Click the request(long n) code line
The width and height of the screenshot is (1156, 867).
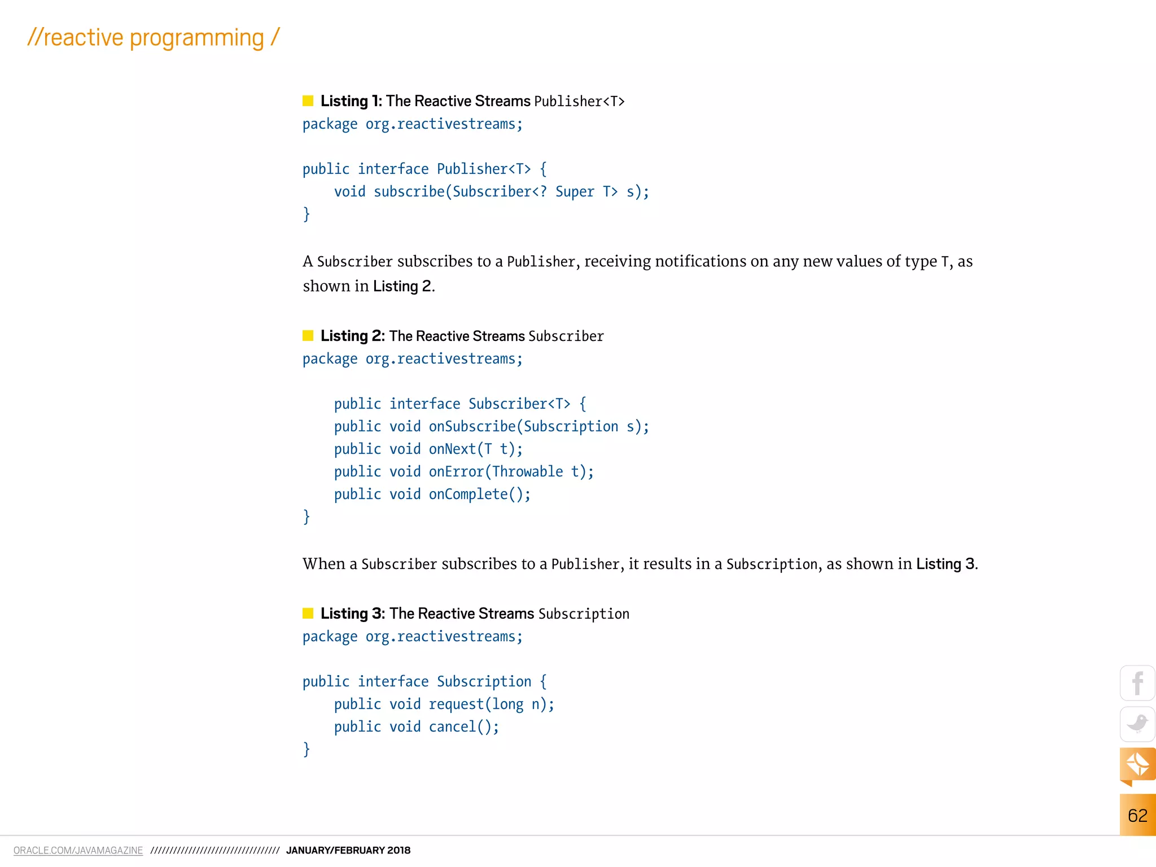pyautogui.click(x=444, y=704)
